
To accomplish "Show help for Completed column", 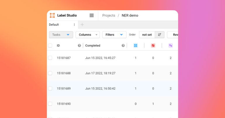I will 123,46.
